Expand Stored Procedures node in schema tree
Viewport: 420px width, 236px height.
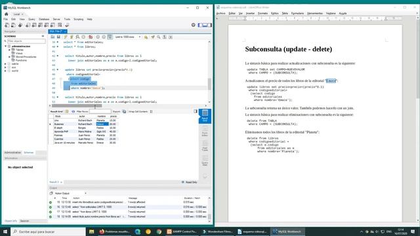[x=9, y=57]
